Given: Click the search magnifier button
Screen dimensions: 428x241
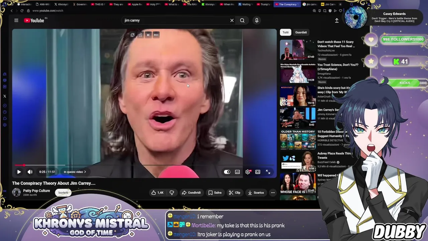Looking at the screenshot, I should point(242,20).
